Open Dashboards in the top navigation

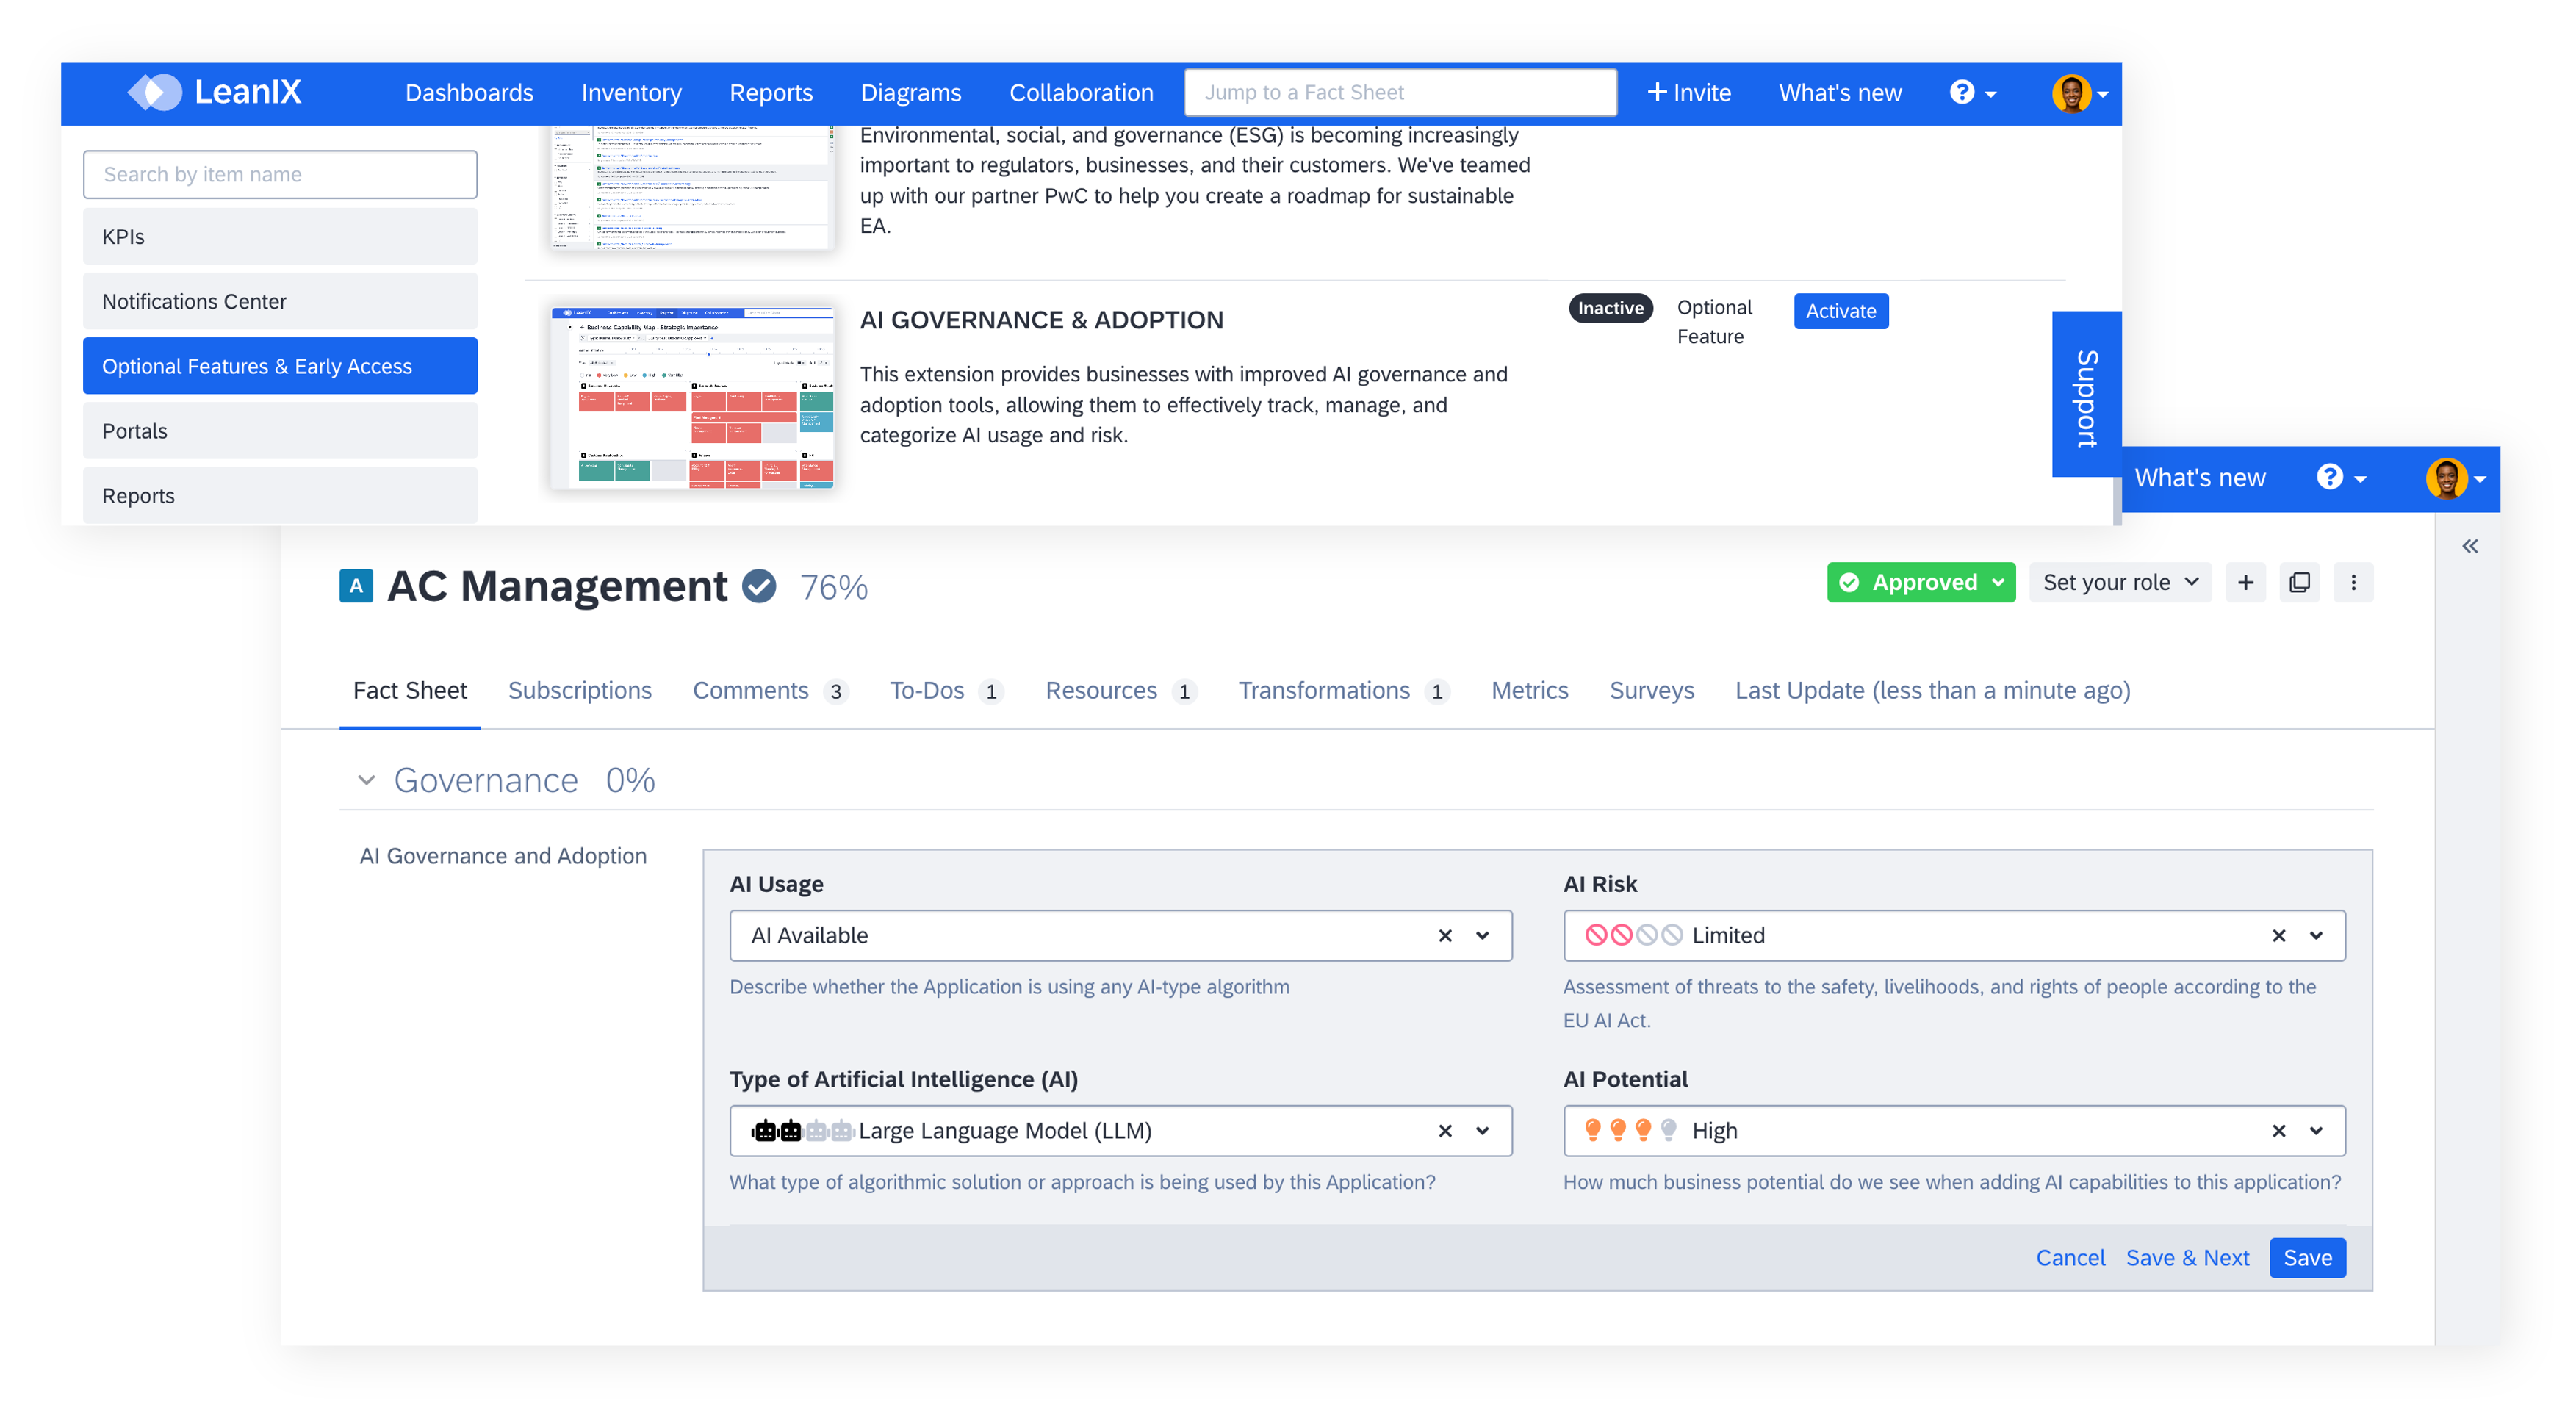469,93
